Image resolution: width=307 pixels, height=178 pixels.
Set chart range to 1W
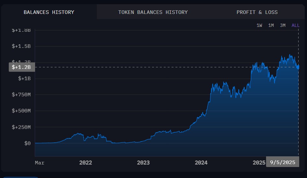(x=259, y=25)
